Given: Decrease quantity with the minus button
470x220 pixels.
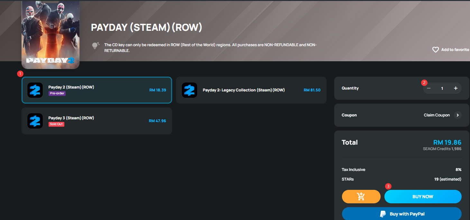Looking at the screenshot, I should [x=429, y=88].
